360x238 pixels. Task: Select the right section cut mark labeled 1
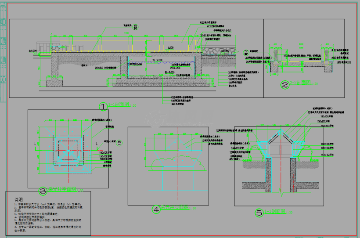(x=97, y=143)
